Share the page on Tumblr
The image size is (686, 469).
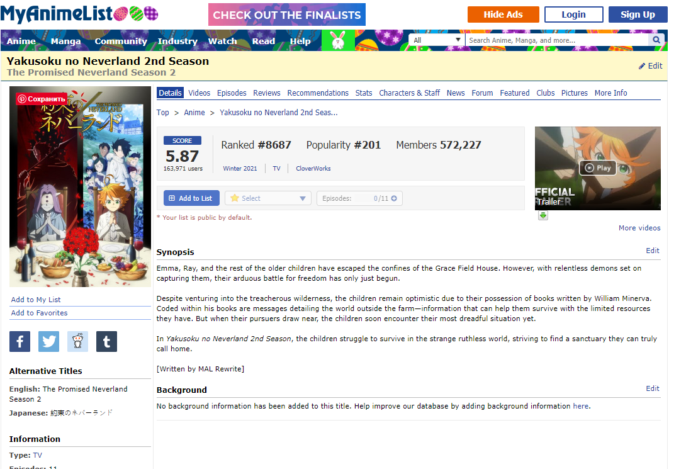tap(107, 341)
